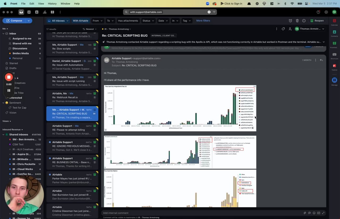
Task: Open emoji picker in comment box
Action: [x=314, y=213]
